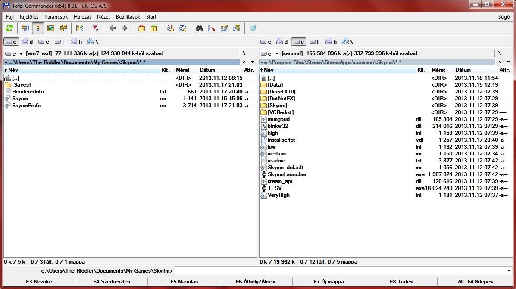516x289 pixels.
Task: Open the Parancsok menu
Action: point(56,17)
